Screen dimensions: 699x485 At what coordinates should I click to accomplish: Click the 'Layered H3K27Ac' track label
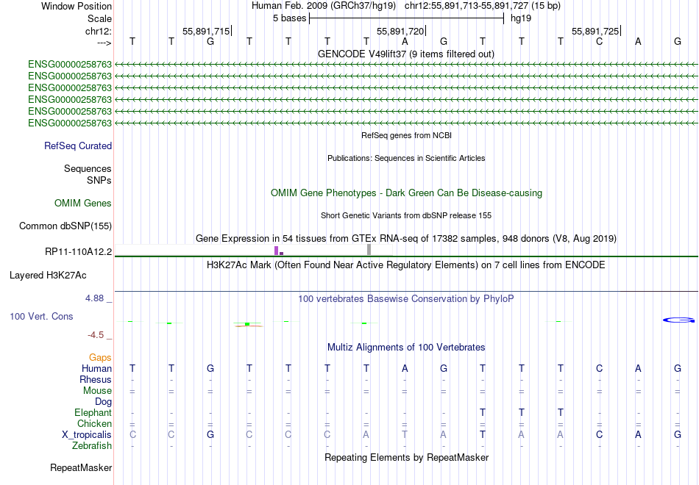(48, 276)
